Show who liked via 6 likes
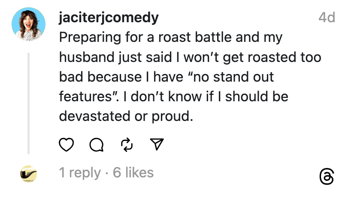 (x=133, y=173)
